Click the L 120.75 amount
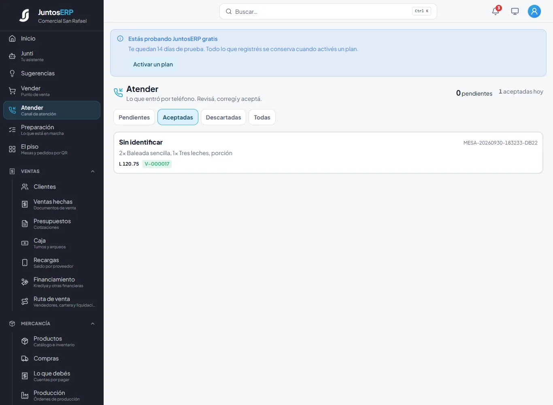 point(129,164)
